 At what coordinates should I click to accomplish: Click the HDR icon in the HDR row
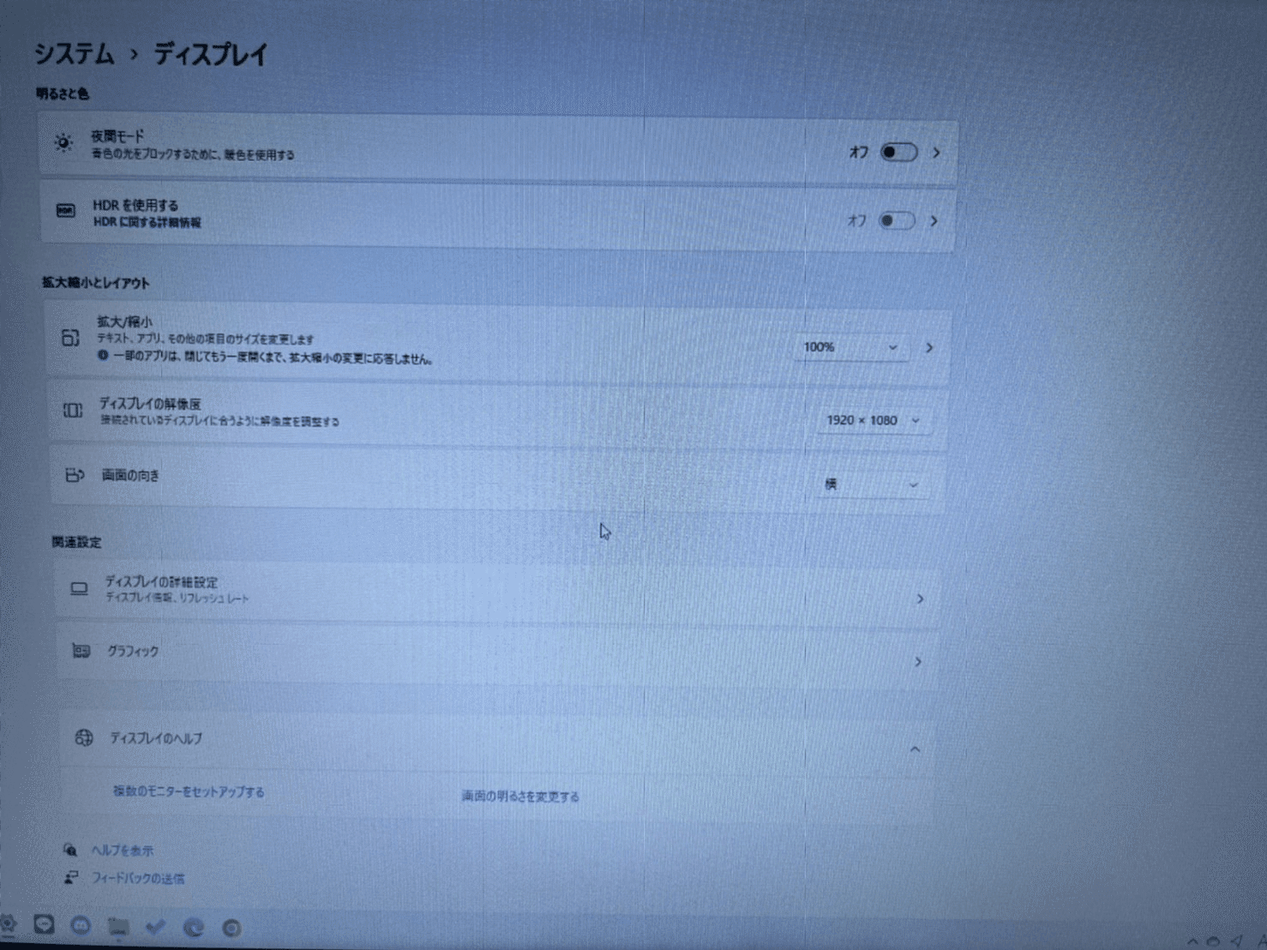pos(66,211)
